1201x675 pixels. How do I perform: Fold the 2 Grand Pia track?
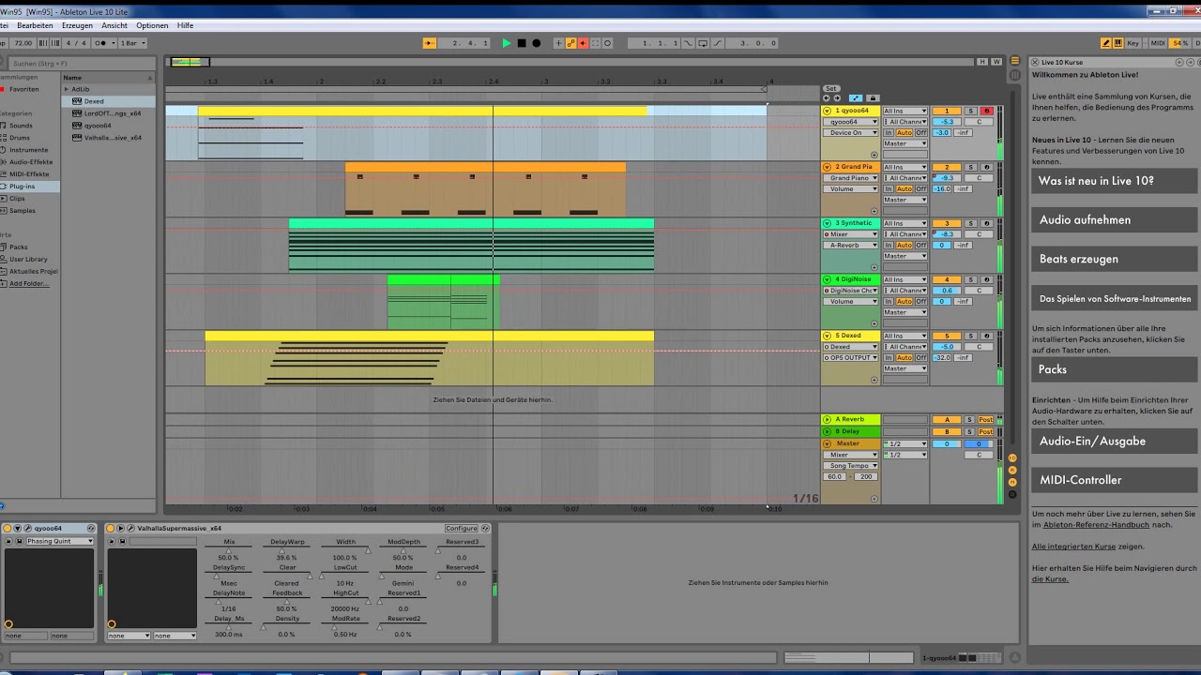point(828,167)
